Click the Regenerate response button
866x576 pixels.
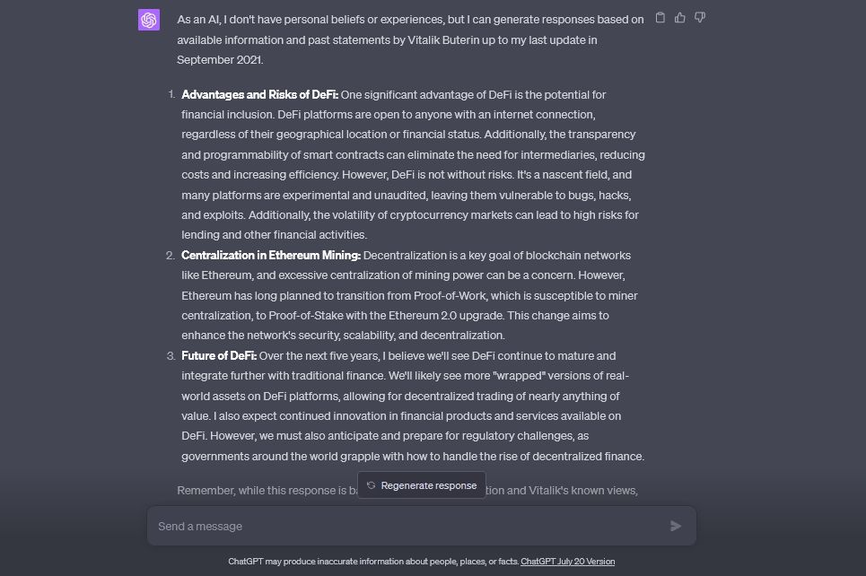coord(421,485)
